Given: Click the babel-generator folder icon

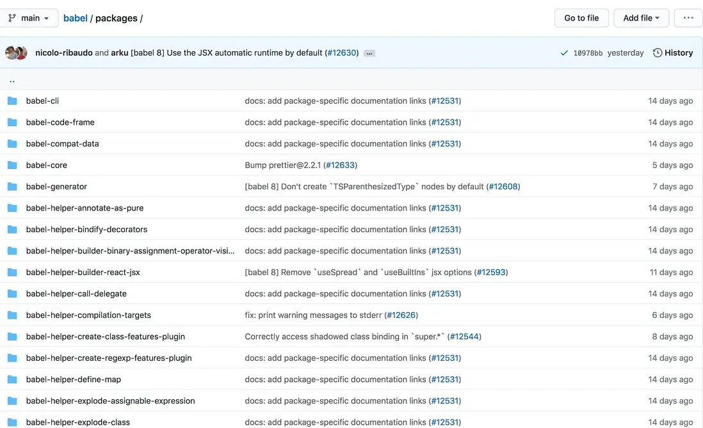Looking at the screenshot, I should (x=12, y=186).
